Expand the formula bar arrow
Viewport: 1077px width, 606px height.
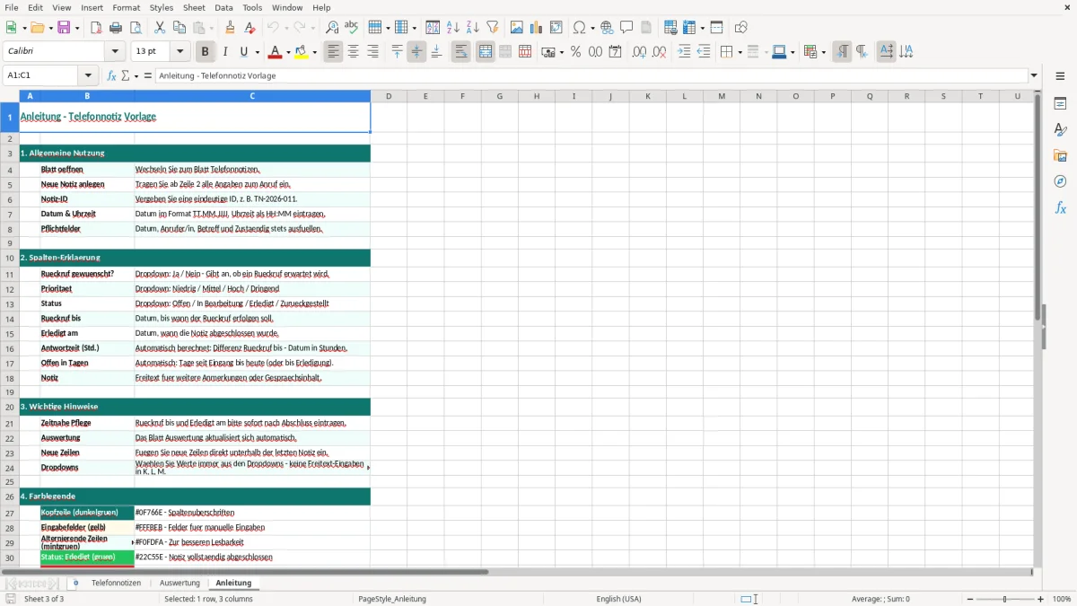pyautogui.click(x=1034, y=75)
